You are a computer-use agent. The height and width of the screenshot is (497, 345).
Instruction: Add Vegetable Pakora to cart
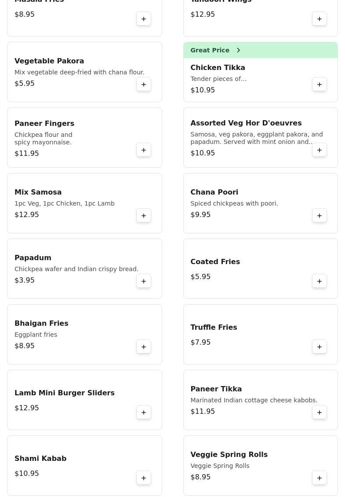[x=144, y=85]
